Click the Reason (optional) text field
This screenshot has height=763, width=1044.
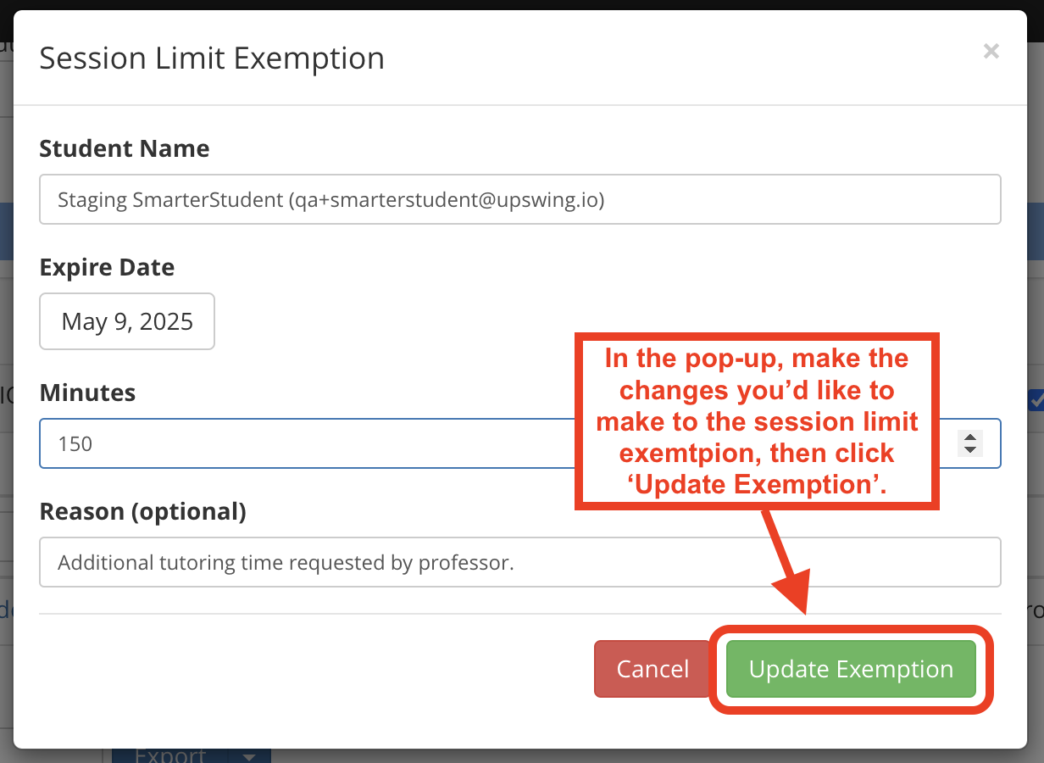coord(520,562)
